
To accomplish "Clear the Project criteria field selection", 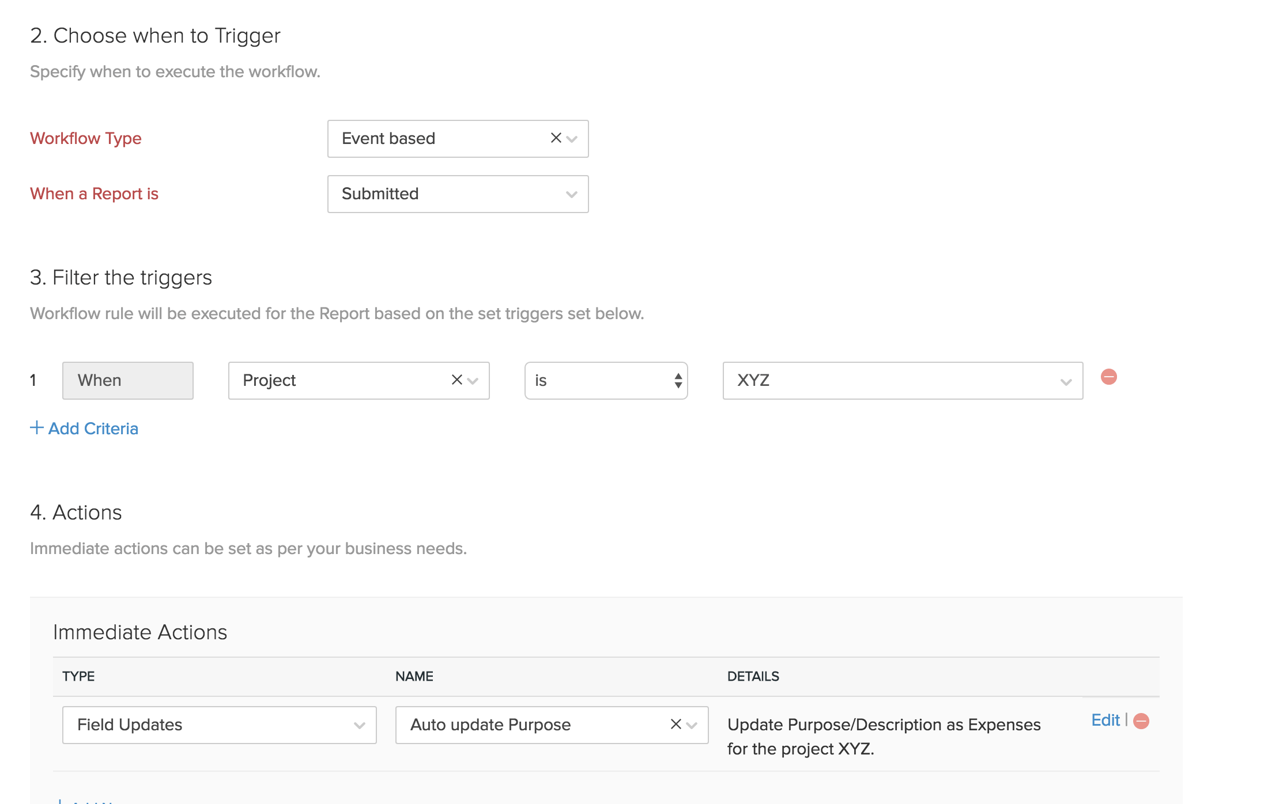I will [x=456, y=380].
